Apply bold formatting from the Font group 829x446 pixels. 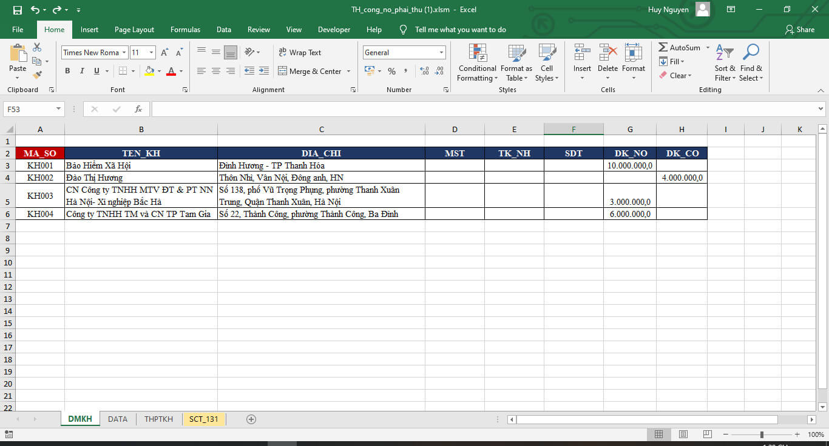[67, 71]
